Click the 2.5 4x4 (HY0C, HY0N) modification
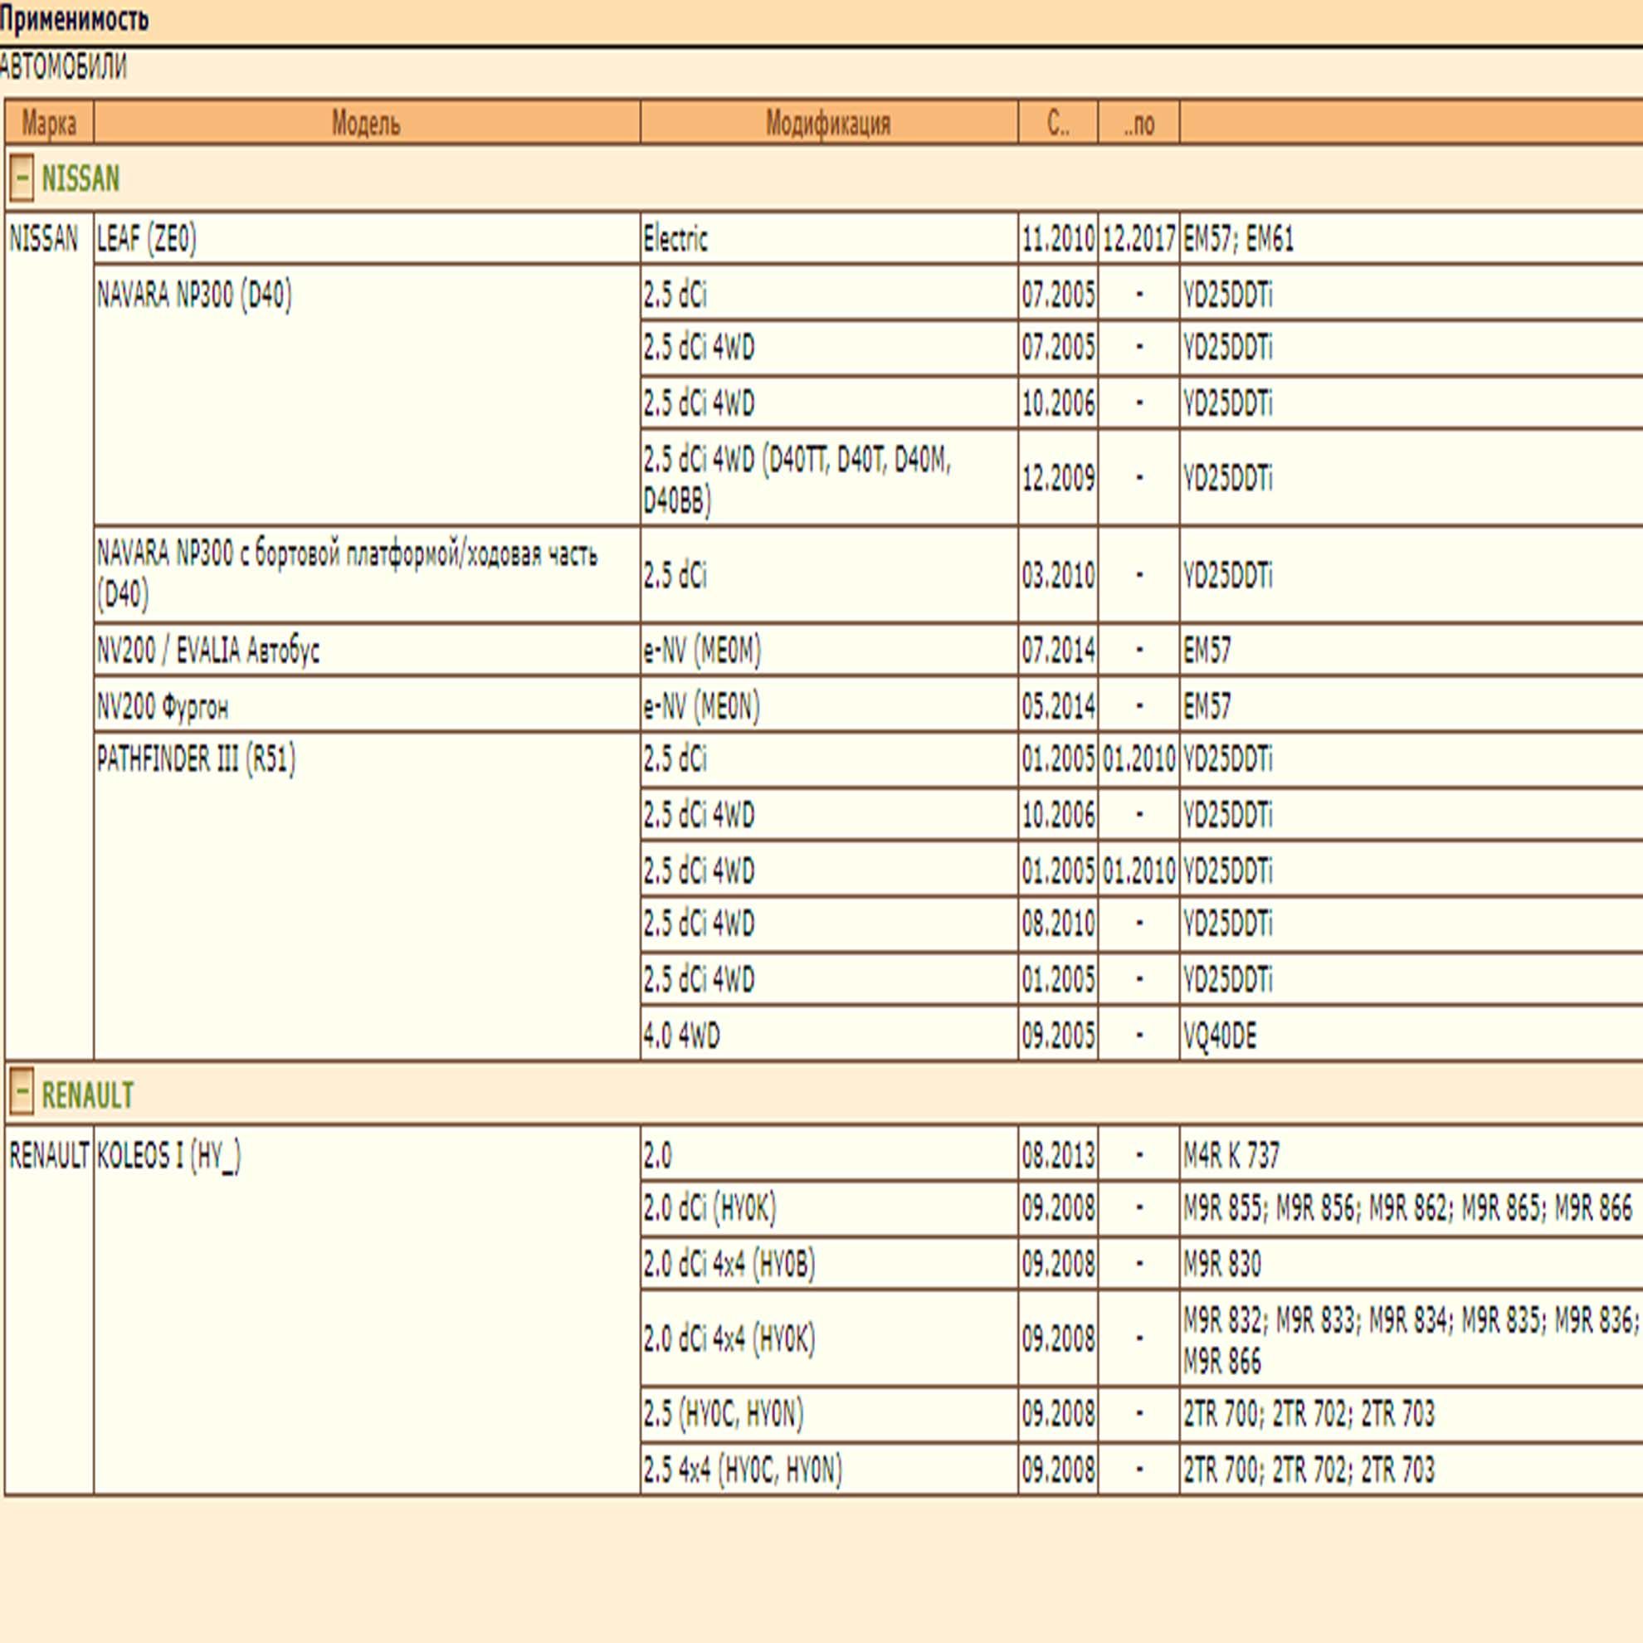The height and width of the screenshot is (1643, 1643). click(828, 1469)
